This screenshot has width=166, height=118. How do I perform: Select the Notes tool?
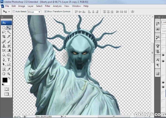pos(4,69)
